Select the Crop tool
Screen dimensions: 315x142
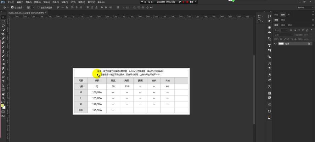[3, 34]
